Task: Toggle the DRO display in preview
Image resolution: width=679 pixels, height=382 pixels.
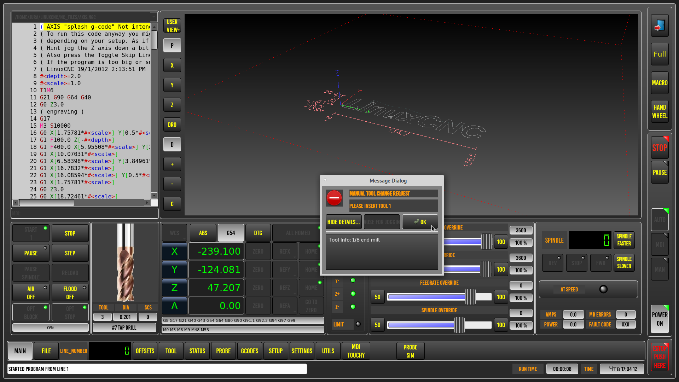Action: (x=172, y=125)
